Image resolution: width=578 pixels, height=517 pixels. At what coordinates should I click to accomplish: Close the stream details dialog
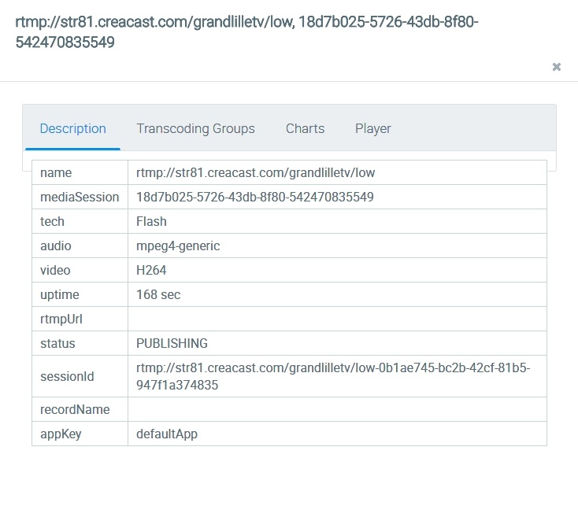556,67
